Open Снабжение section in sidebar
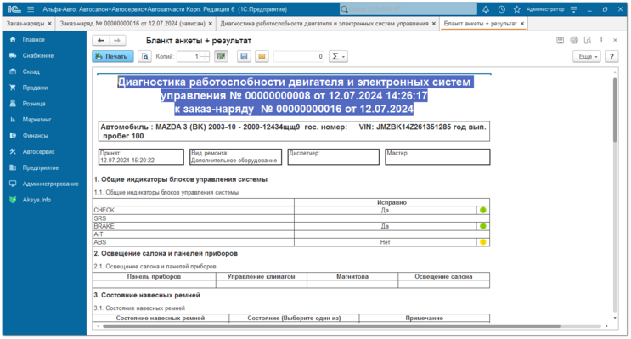 38,55
